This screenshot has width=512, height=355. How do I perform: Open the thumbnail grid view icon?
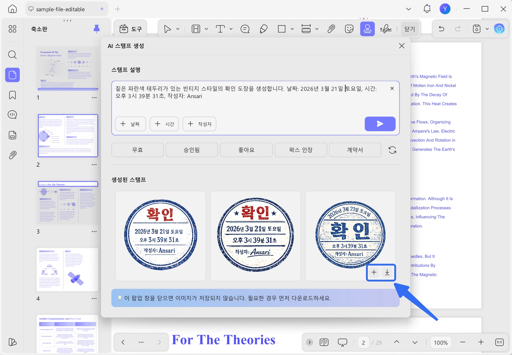pyautogui.click(x=12, y=29)
